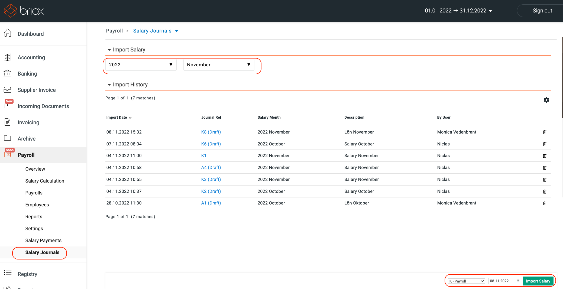Viewport: 563px width, 289px height.
Task: Click the Archive folder icon
Action: (7, 138)
